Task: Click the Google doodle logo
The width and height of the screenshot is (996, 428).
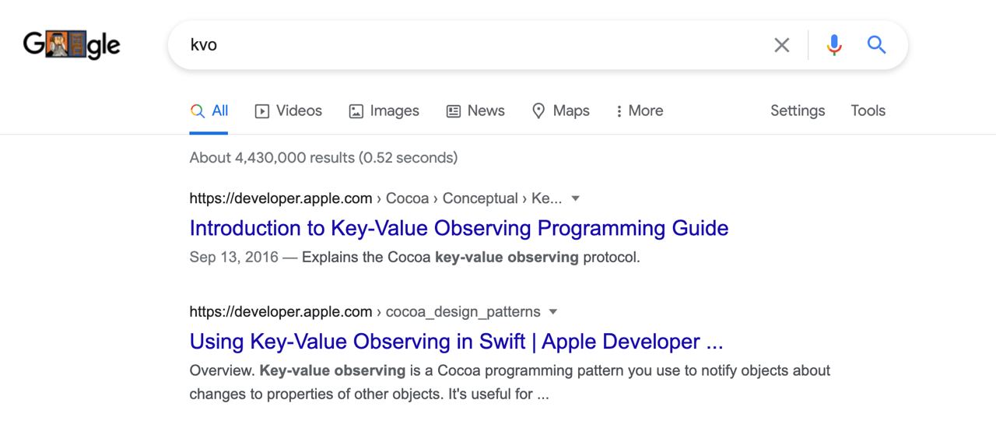Action: coord(72,44)
